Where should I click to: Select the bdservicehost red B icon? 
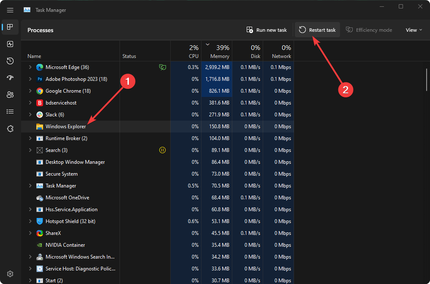[x=40, y=103]
